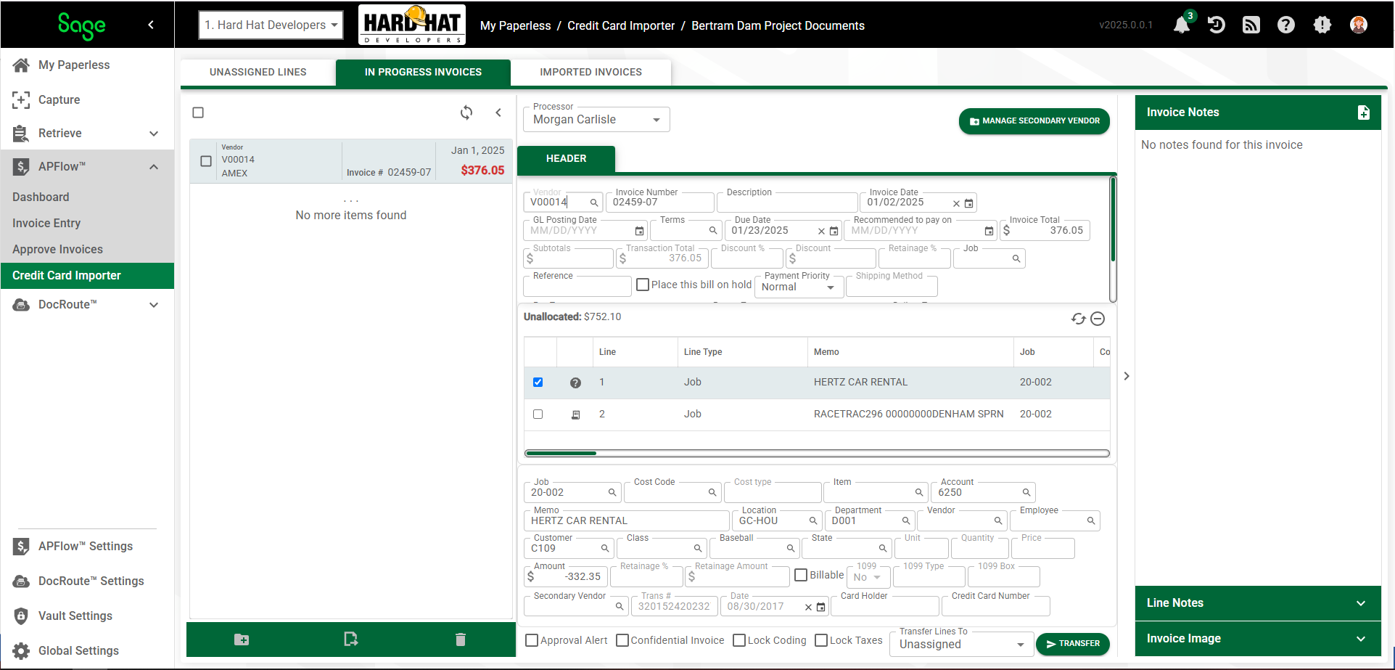The height and width of the screenshot is (670, 1395).
Task: Toggle the Lock Coding checkbox
Action: click(739, 640)
